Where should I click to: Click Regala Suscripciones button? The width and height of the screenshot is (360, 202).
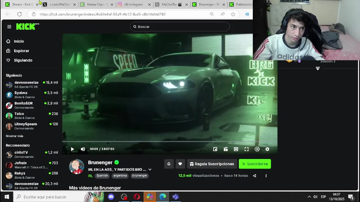212,164
